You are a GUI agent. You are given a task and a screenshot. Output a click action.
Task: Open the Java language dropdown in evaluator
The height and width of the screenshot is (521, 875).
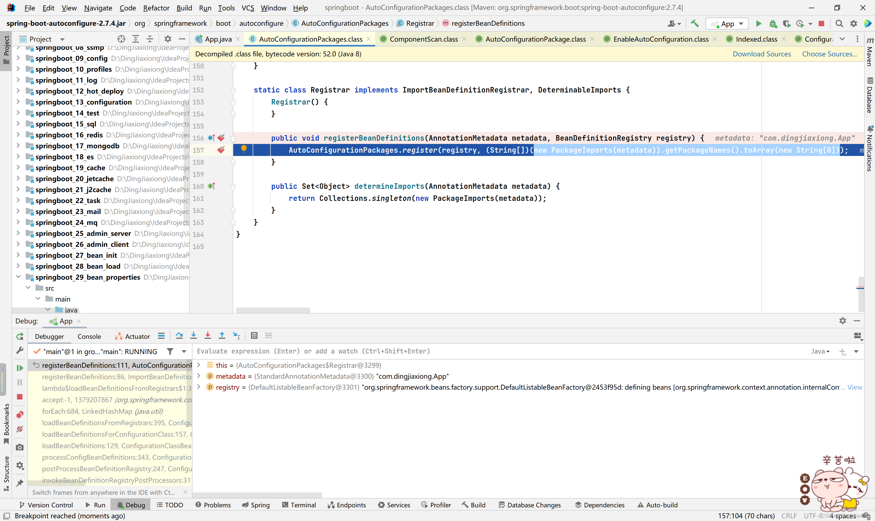pyautogui.click(x=820, y=351)
